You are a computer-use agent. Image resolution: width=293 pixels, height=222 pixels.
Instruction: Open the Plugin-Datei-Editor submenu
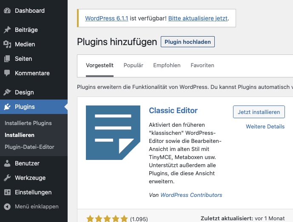pos(29,147)
